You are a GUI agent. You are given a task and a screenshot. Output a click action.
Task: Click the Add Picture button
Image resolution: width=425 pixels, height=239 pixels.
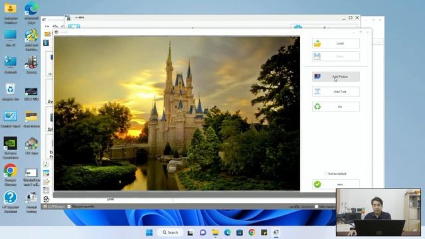pyautogui.click(x=336, y=77)
